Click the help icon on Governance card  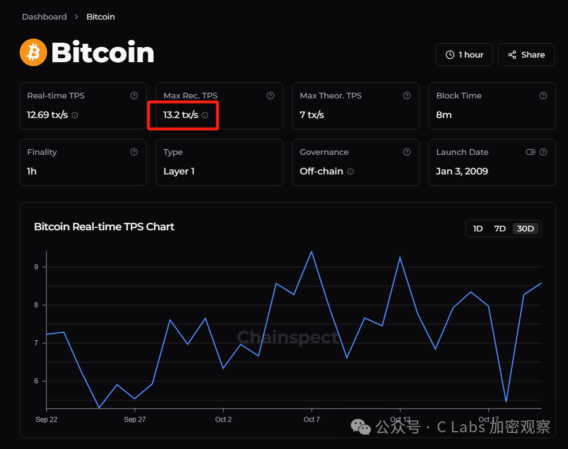coord(407,152)
